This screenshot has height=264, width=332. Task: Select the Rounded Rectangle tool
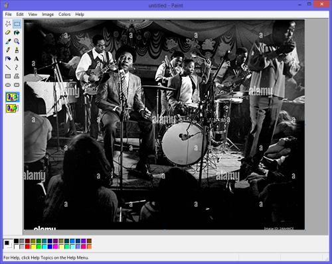(17, 85)
